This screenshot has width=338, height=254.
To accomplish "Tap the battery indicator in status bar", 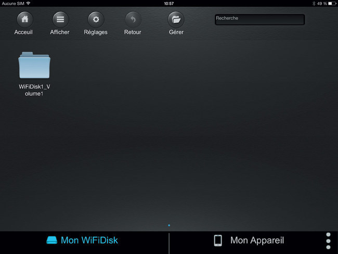I will pyautogui.click(x=332, y=4).
